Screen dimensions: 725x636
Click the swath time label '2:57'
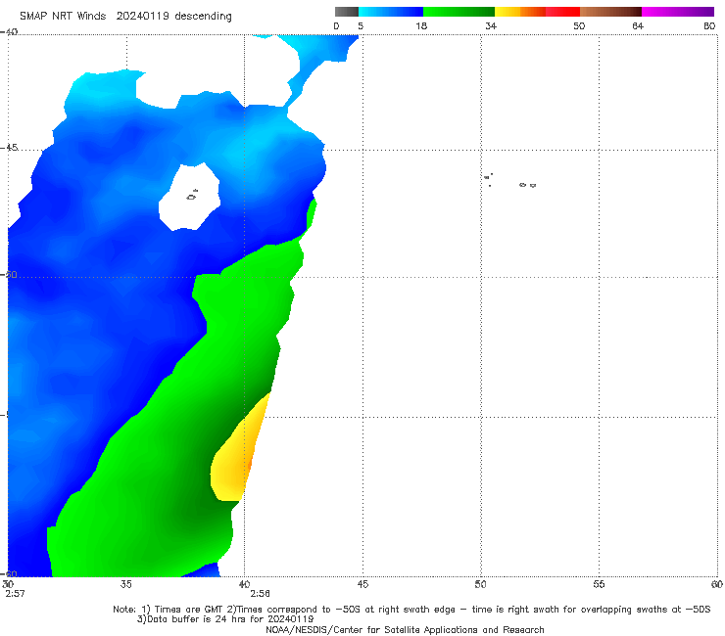15,594
